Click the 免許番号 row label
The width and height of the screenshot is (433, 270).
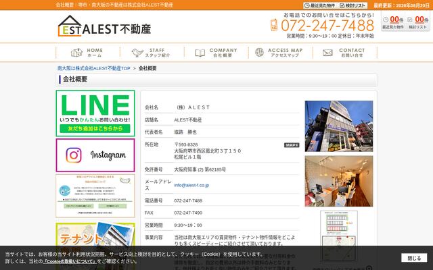(x=154, y=169)
